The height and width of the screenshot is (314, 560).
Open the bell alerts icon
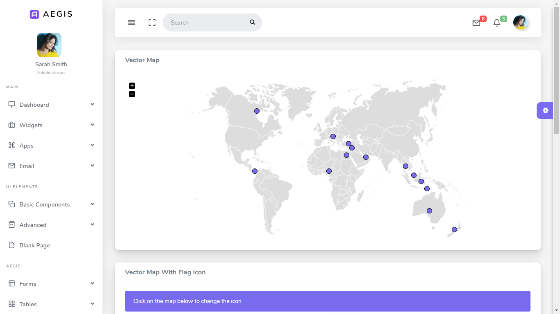[497, 23]
